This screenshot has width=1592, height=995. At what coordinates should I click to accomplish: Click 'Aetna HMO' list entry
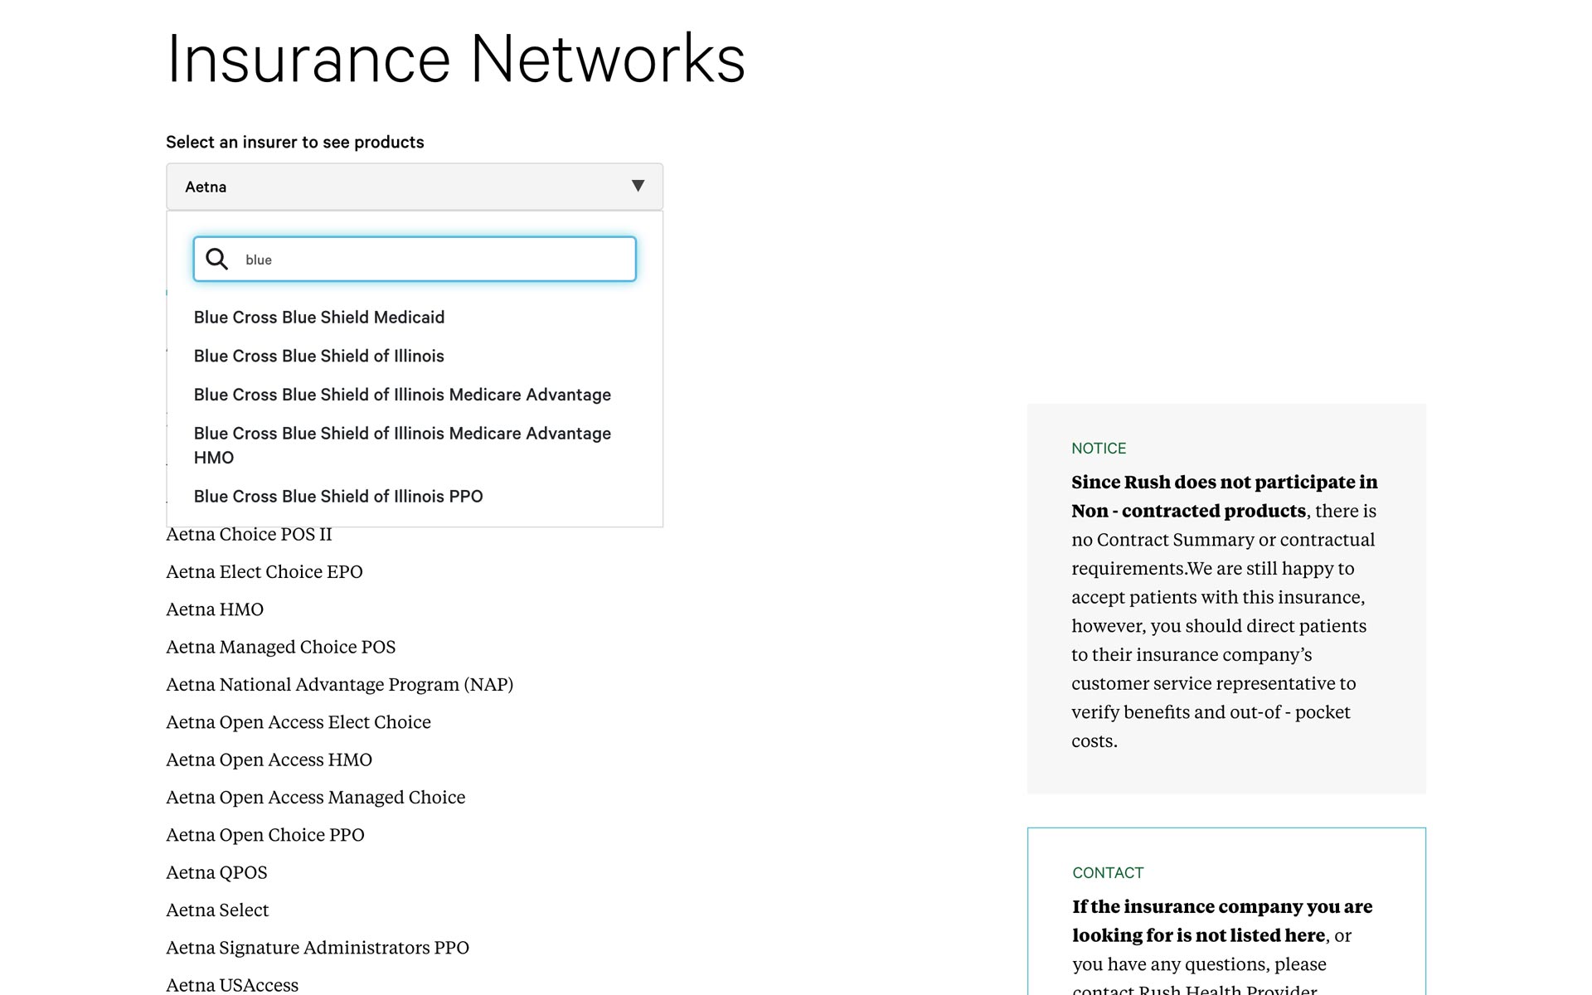[215, 609]
